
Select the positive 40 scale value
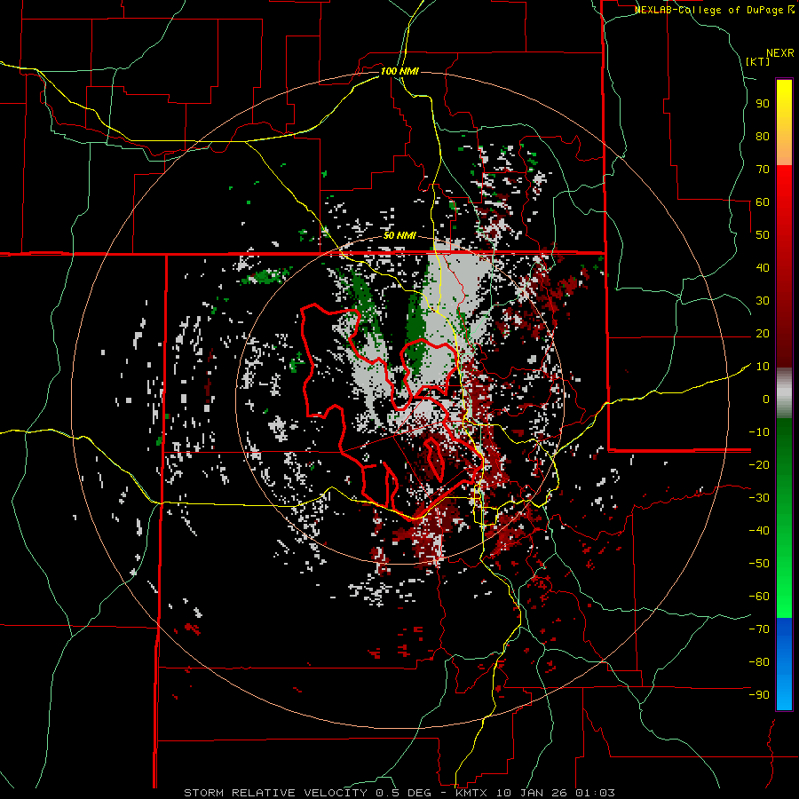(763, 268)
